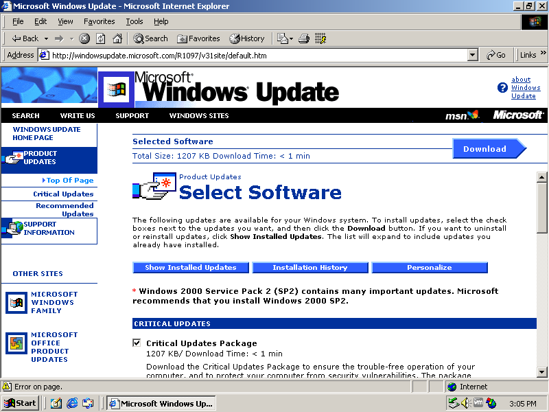This screenshot has height=412, width=549.
Task: Click Show Desktop quick launch icon
Action: pos(56,404)
